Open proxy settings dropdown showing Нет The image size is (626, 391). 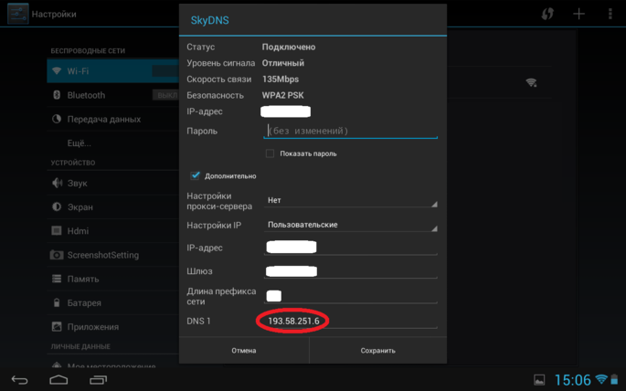point(351,200)
